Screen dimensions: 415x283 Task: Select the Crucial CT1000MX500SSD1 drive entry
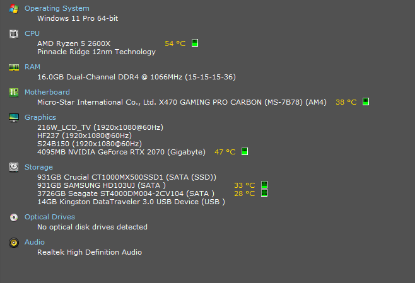coord(127,177)
